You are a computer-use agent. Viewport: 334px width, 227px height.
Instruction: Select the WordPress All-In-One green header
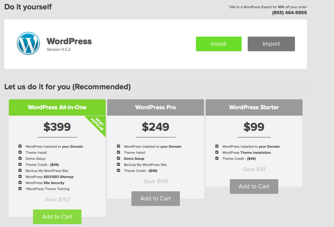pyautogui.click(x=57, y=107)
